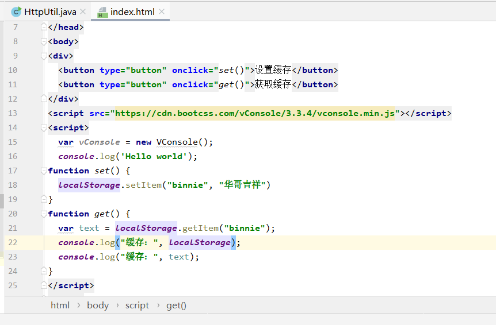496x325 pixels.
Task: Toggle the </div> fold marker on line 12
Action: [44, 99]
